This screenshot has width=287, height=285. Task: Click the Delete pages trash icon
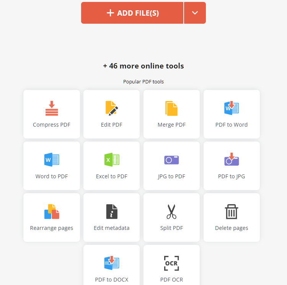[x=232, y=212]
